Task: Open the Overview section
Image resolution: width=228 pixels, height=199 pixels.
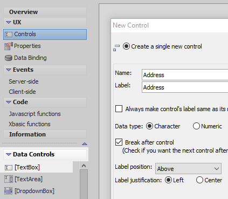Action: coord(45,12)
